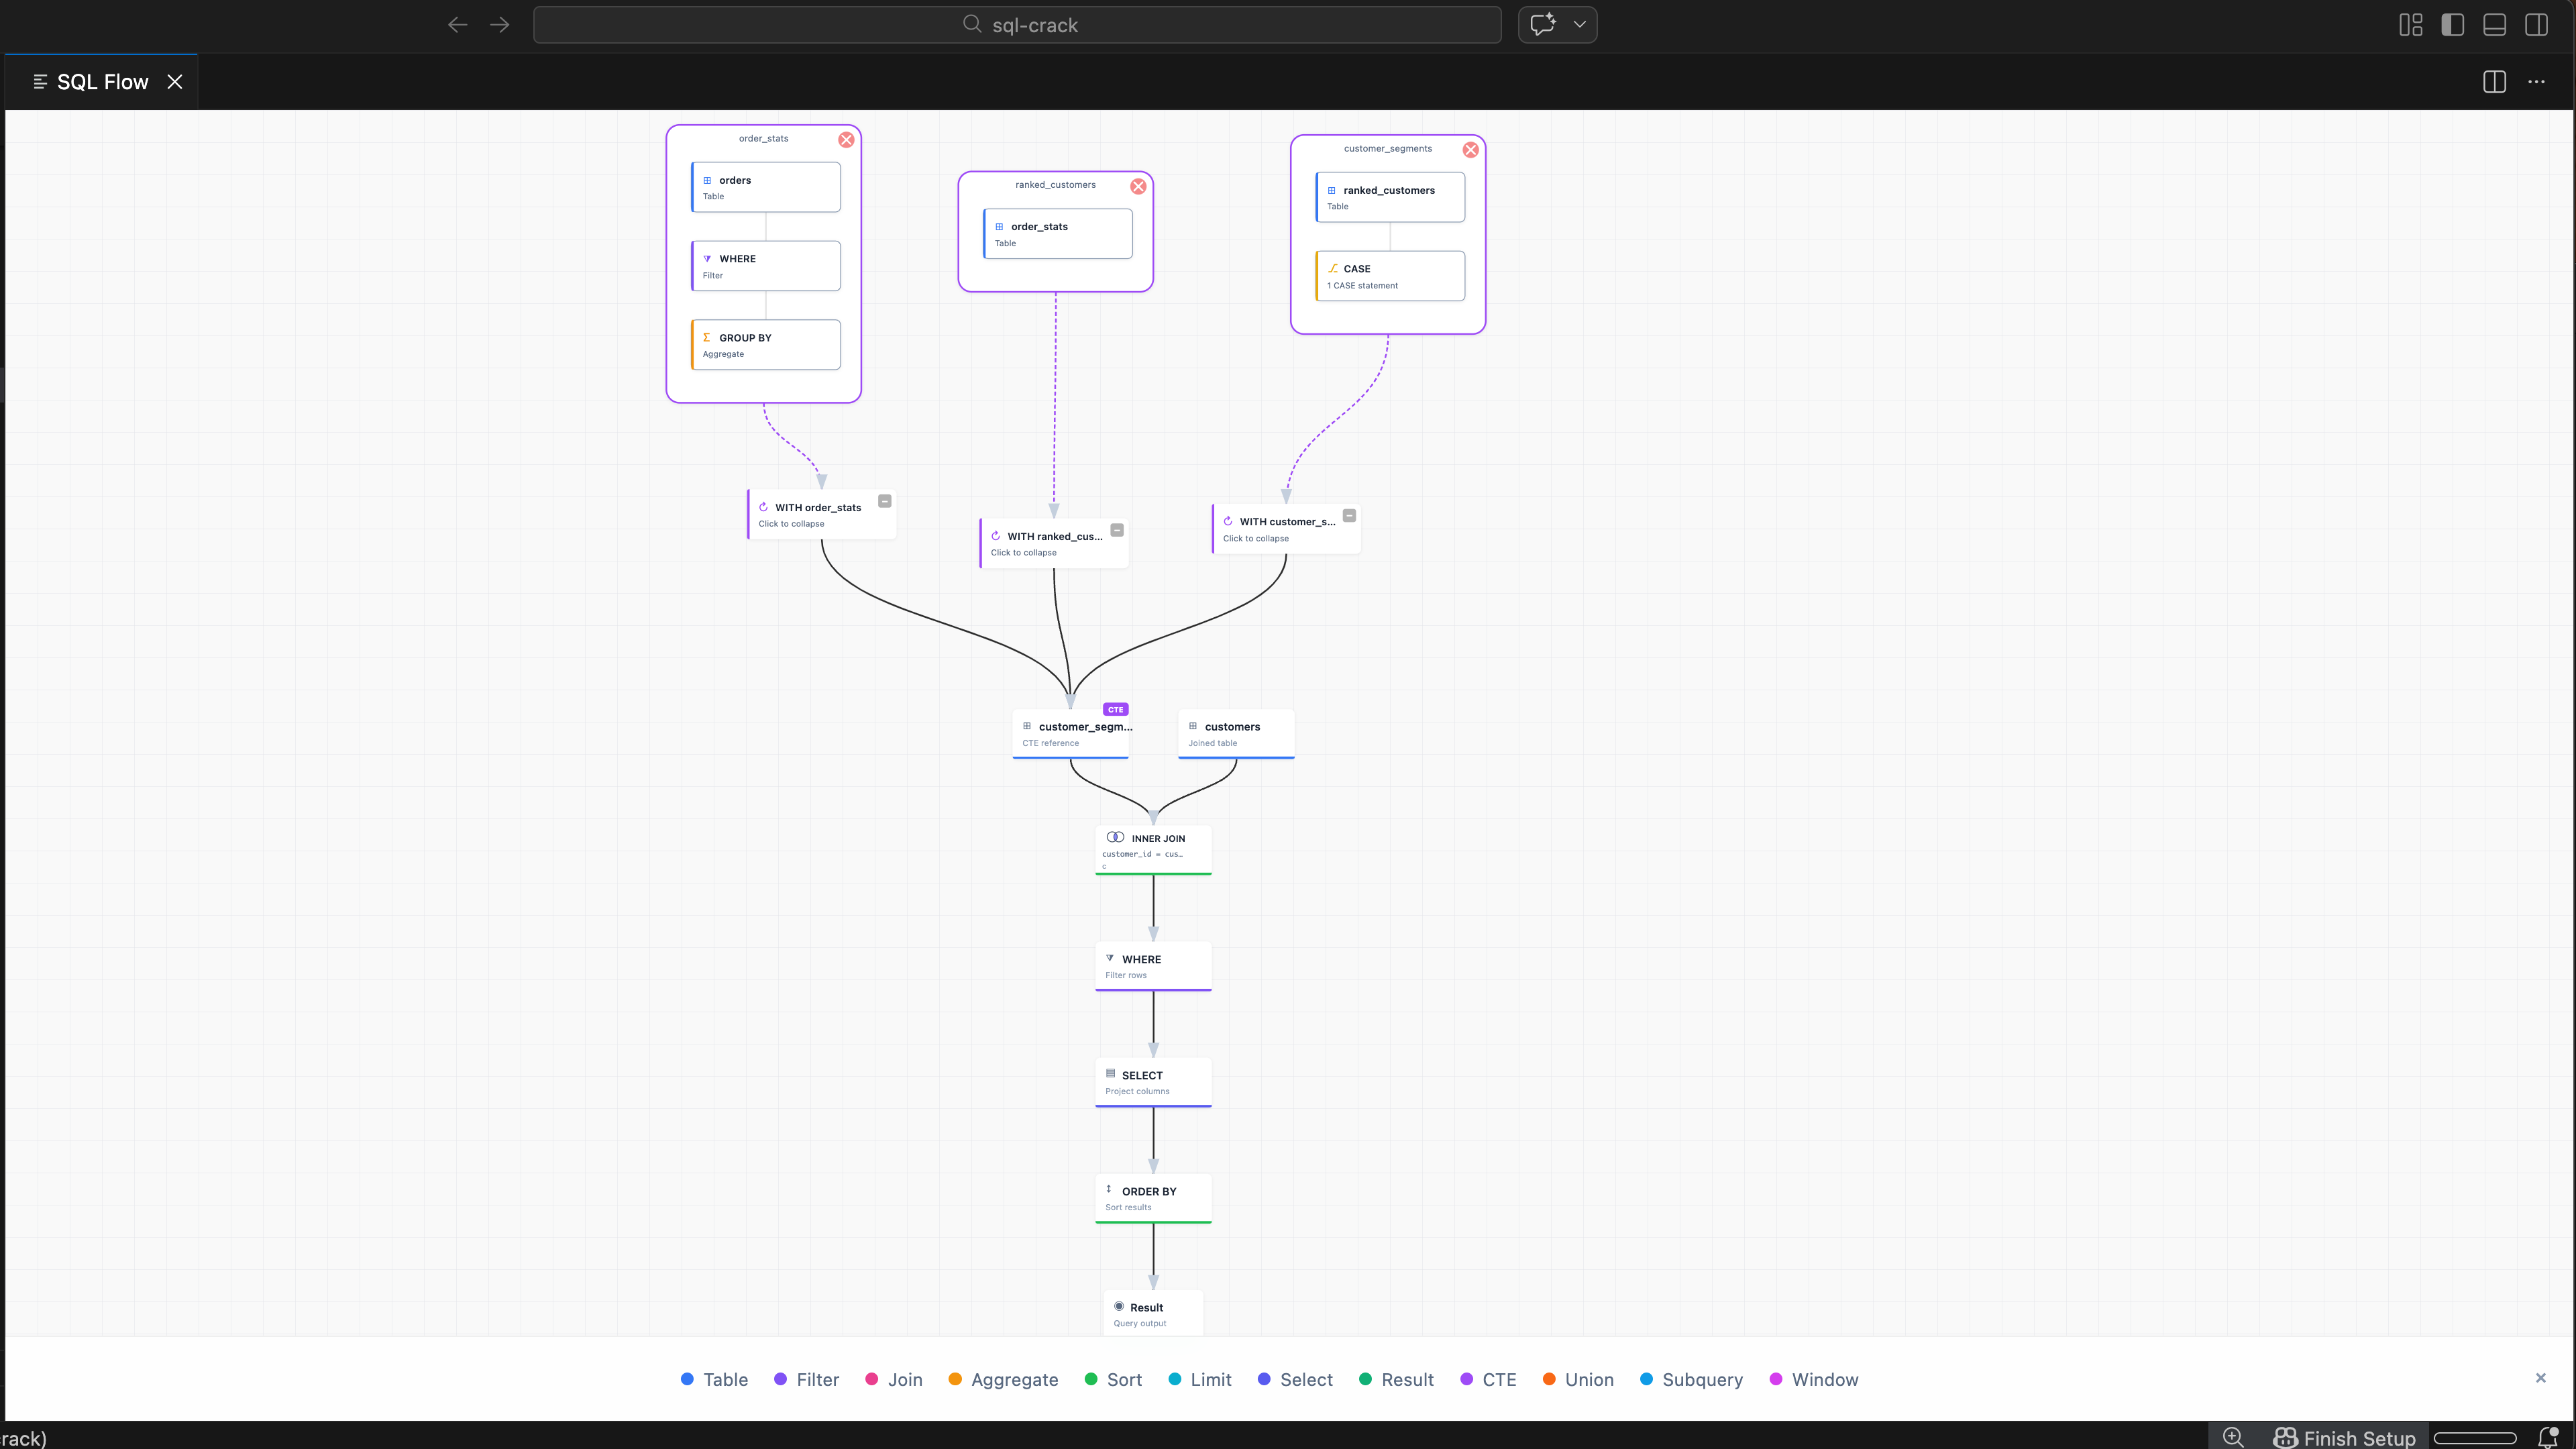
Task: Click the purple CTE legend color dot
Action: pos(1466,1379)
